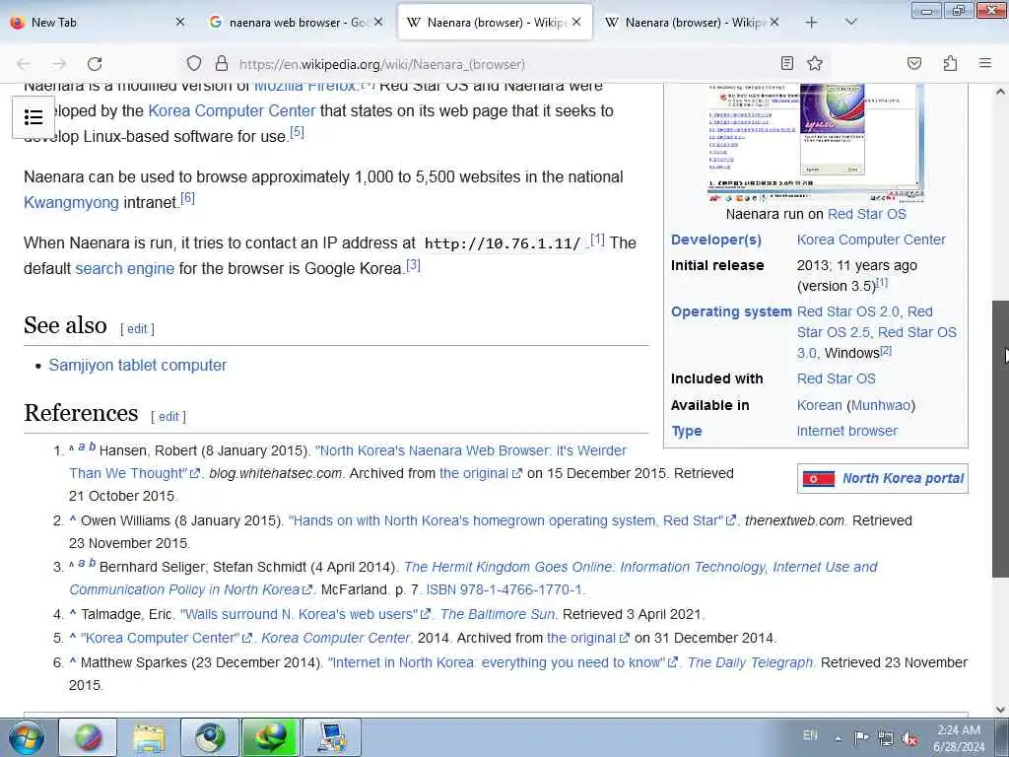Switch to the New Tab tab

click(97, 22)
